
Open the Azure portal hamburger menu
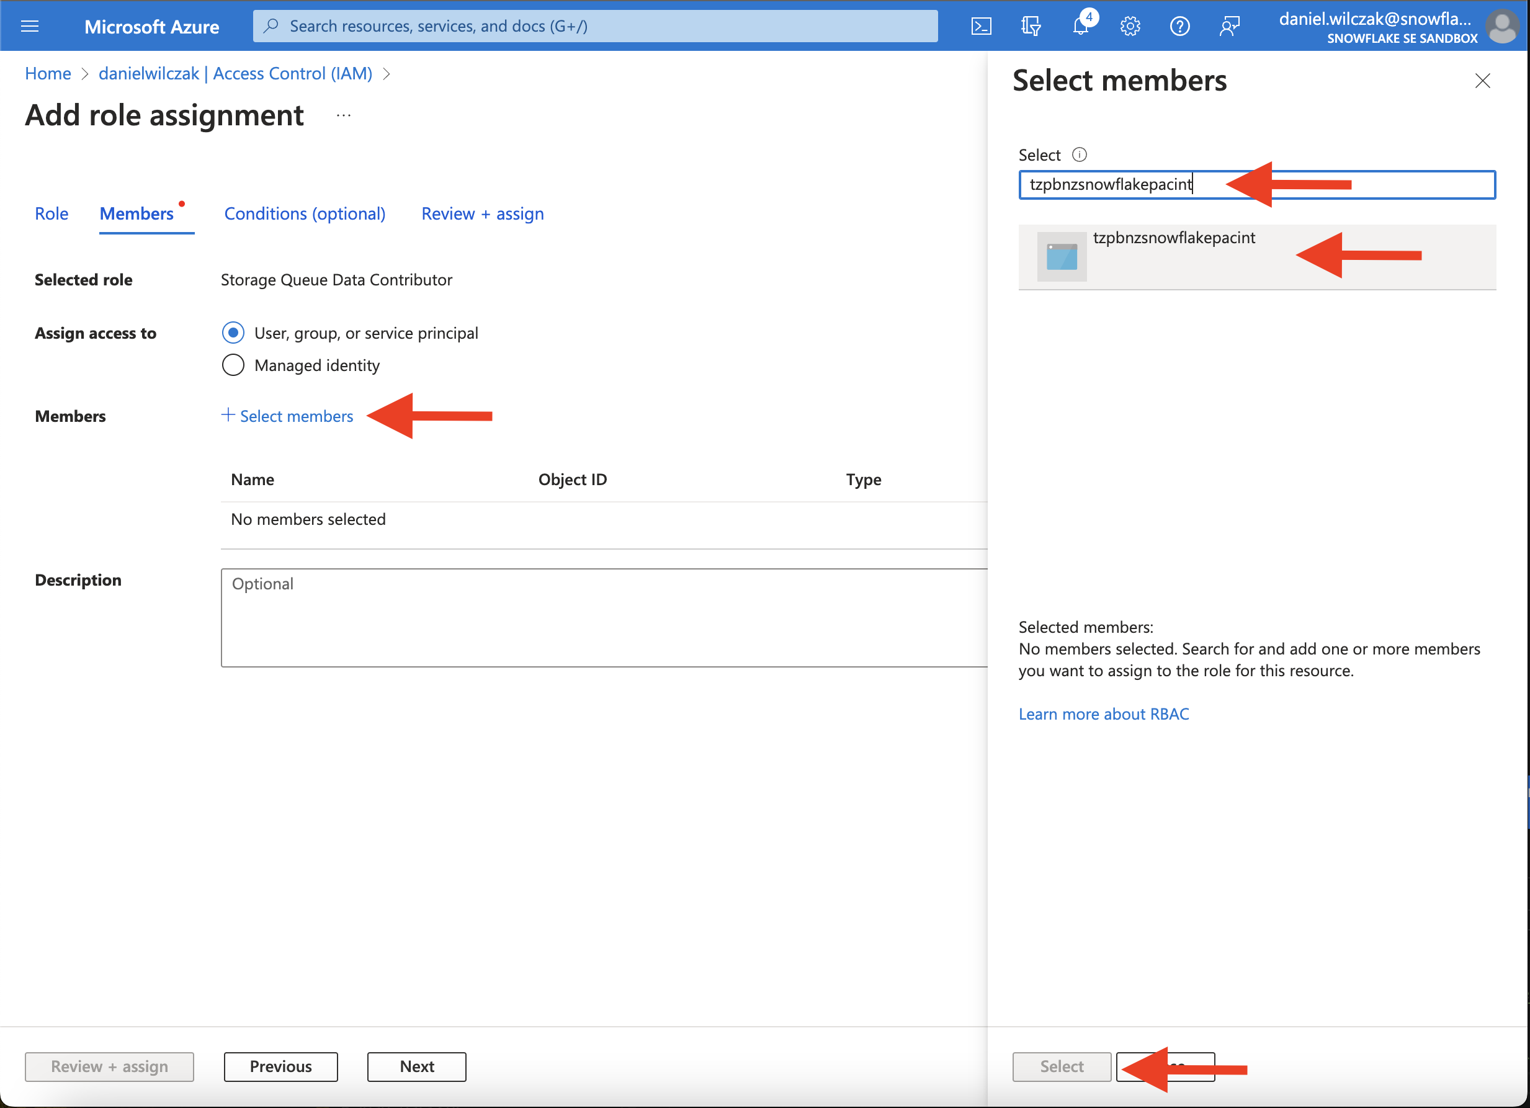30,25
